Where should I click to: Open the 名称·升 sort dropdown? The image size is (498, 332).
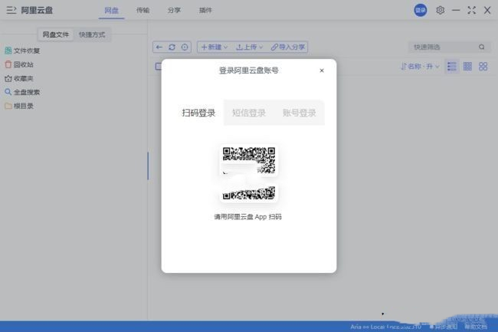[420, 67]
